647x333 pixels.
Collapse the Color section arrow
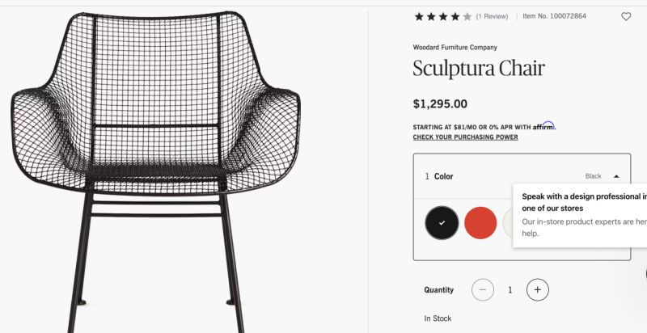click(x=616, y=176)
